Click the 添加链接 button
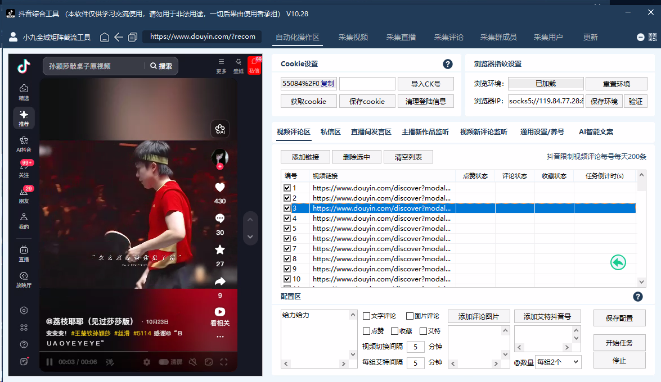This screenshot has height=382, width=661. [x=305, y=157]
